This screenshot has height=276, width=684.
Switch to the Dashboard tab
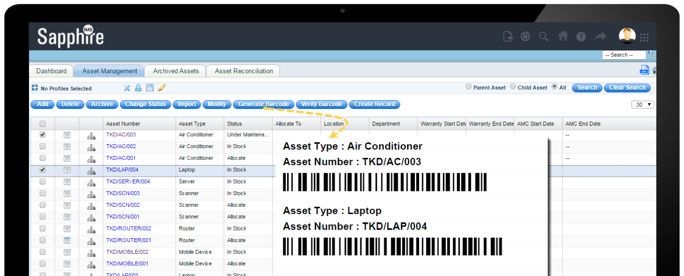tap(51, 71)
